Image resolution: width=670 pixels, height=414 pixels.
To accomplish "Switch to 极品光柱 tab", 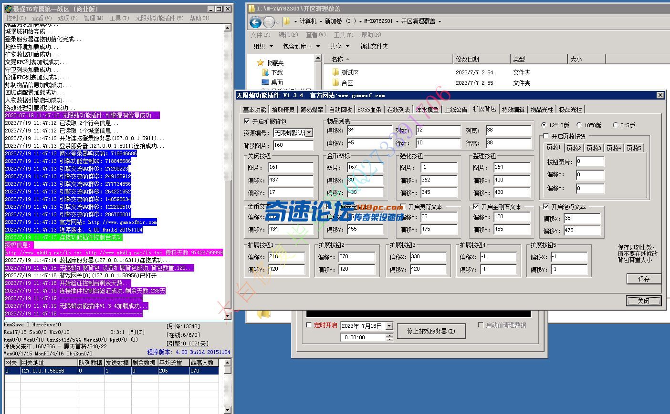I will [x=571, y=110].
